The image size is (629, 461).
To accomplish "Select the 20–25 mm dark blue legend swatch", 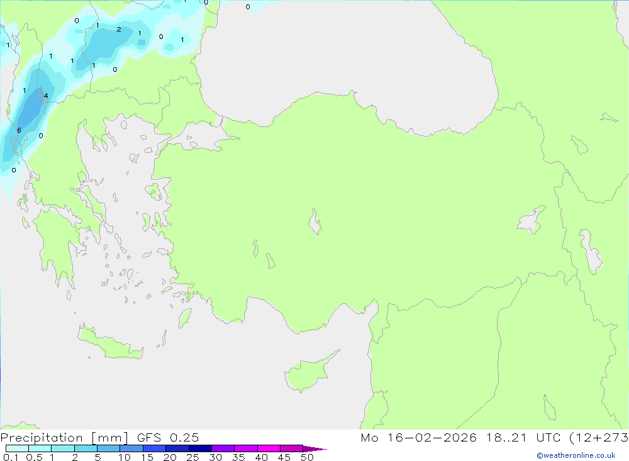I will [x=177, y=448].
